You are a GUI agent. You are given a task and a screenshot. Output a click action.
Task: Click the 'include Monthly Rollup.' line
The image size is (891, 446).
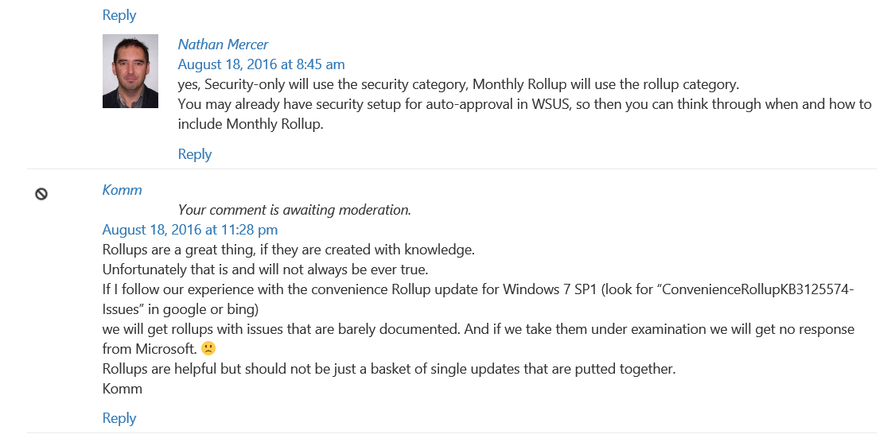coord(251,124)
